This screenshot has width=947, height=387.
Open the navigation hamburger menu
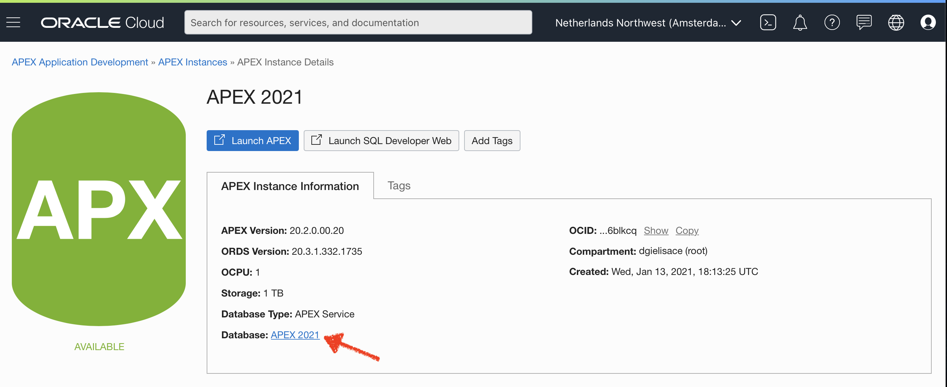13,22
